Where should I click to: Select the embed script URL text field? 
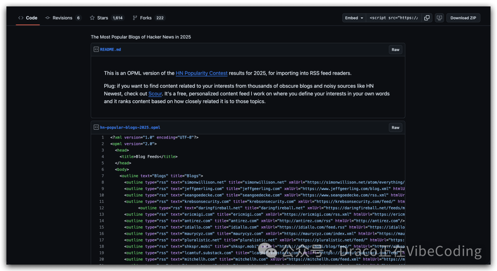393,17
